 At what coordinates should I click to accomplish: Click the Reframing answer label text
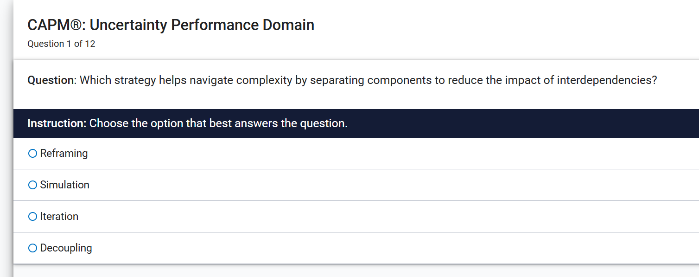(64, 154)
